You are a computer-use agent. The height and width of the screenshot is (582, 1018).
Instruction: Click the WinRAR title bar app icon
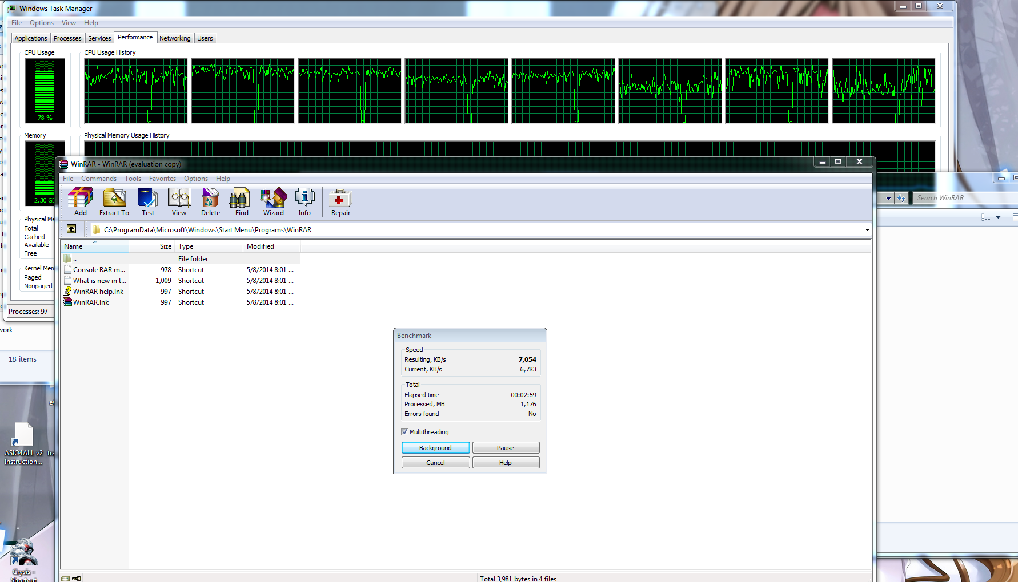coord(63,164)
